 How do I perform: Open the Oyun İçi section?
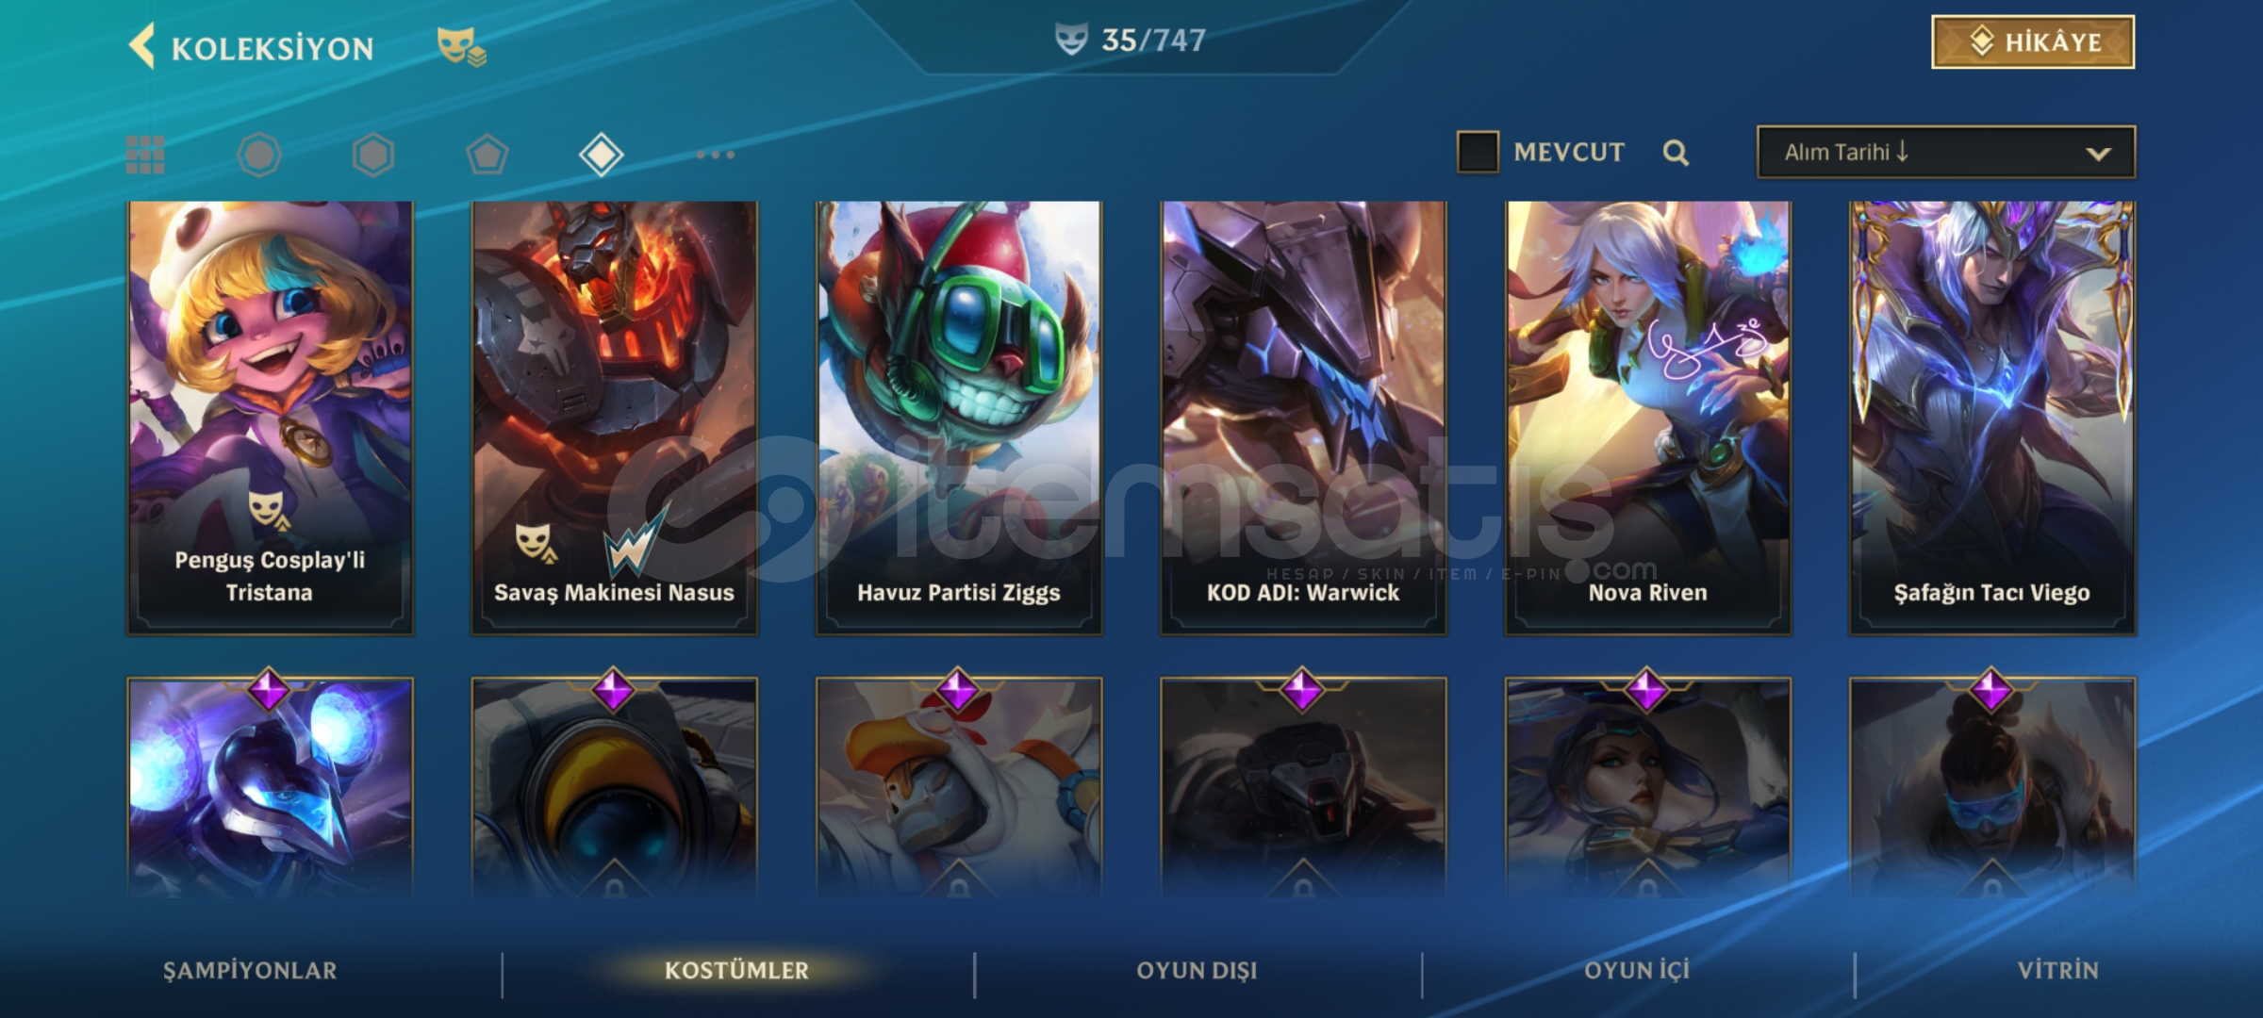[x=1637, y=971]
